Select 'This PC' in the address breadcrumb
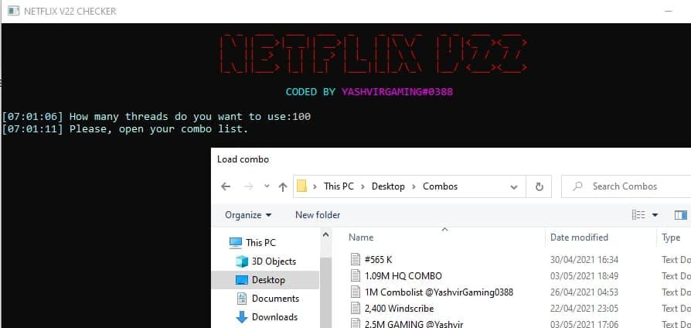The image size is (691, 328). (x=339, y=186)
